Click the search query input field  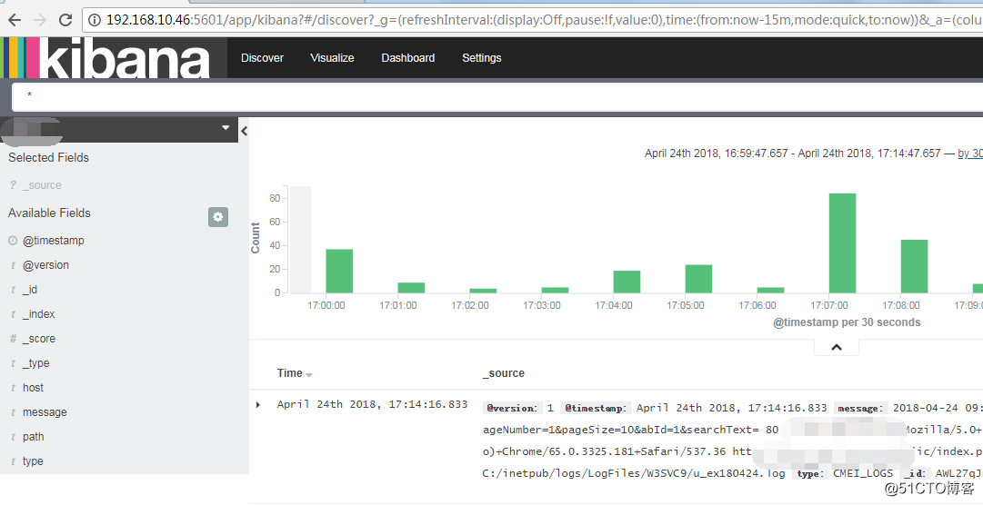click(x=498, y=96)
